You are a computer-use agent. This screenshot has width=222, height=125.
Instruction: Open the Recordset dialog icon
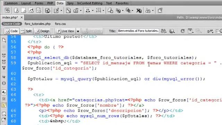48,10
